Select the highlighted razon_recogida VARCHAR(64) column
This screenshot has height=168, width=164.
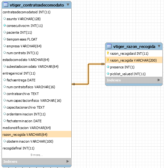click(36, 134)
